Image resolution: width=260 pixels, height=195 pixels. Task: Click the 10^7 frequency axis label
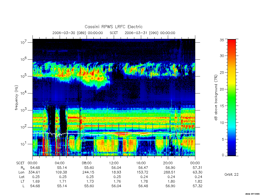24,42
